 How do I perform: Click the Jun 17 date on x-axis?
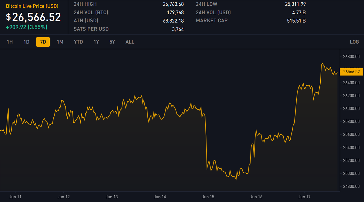coord(305,197)
